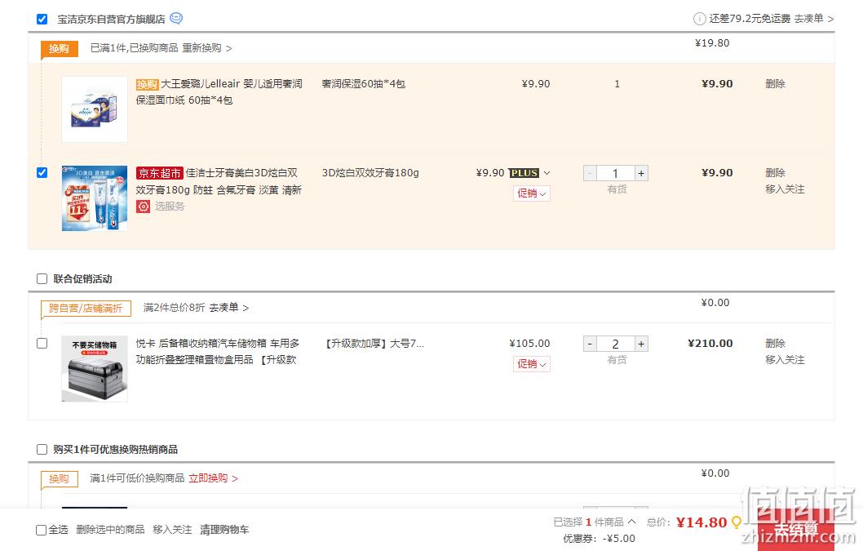Click the 跨自营/店铺满折 promotion tag
Viewport: 863px width, 551px height.
point(86,309)
